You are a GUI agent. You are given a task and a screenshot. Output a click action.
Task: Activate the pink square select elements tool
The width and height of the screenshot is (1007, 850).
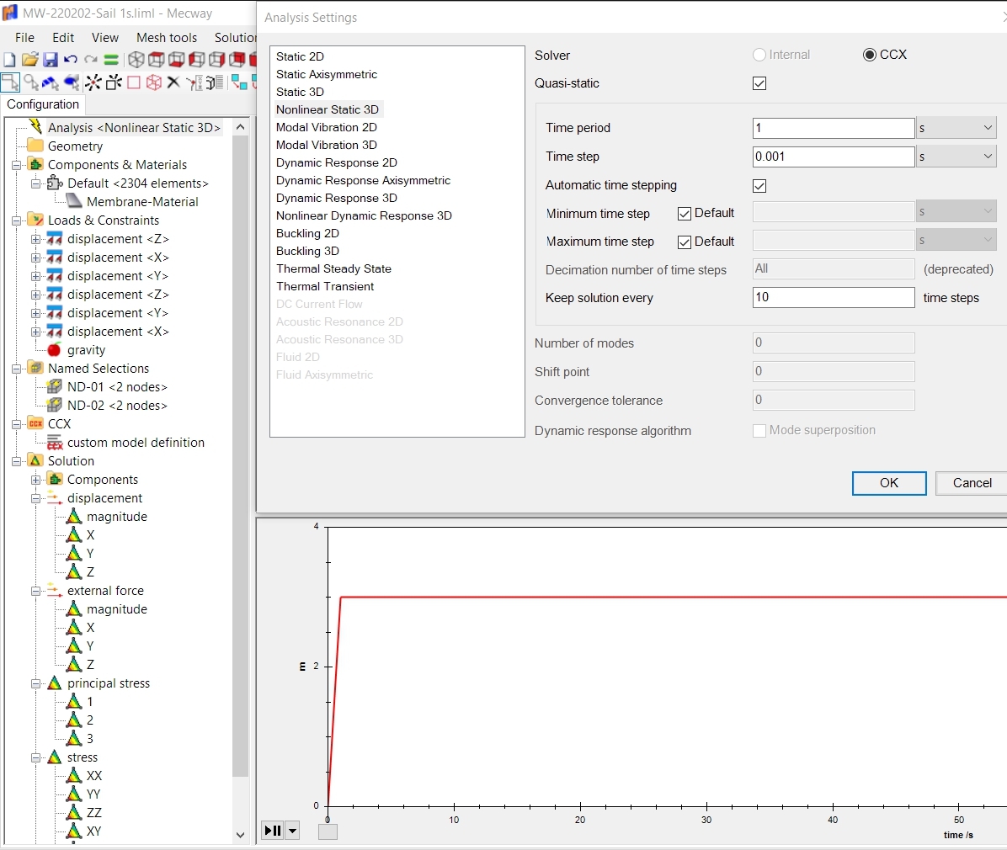[x=134, y=82]
